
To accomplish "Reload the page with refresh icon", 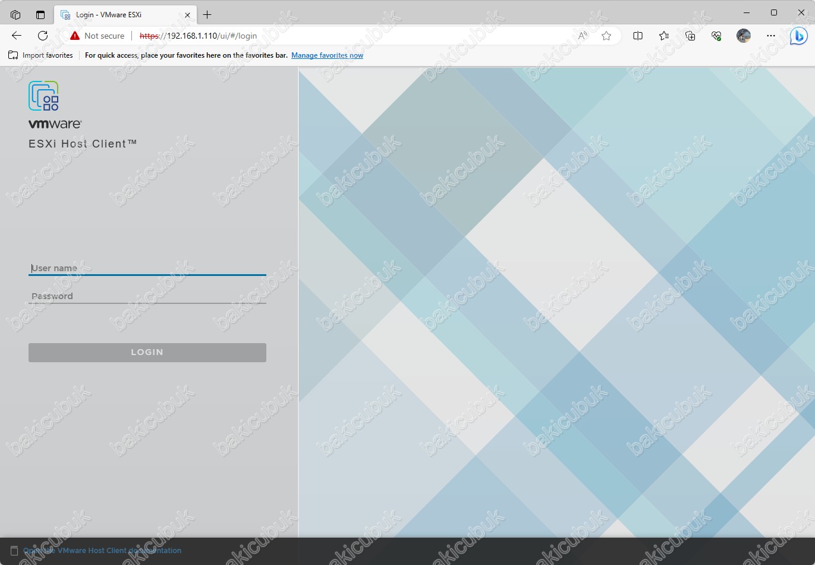I will (43, 36).
